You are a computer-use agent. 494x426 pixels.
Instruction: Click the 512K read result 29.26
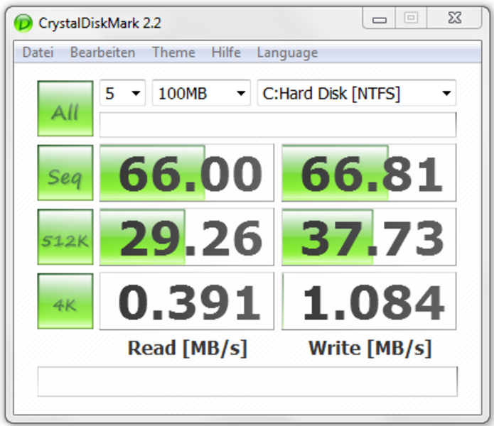click(187, 237)
